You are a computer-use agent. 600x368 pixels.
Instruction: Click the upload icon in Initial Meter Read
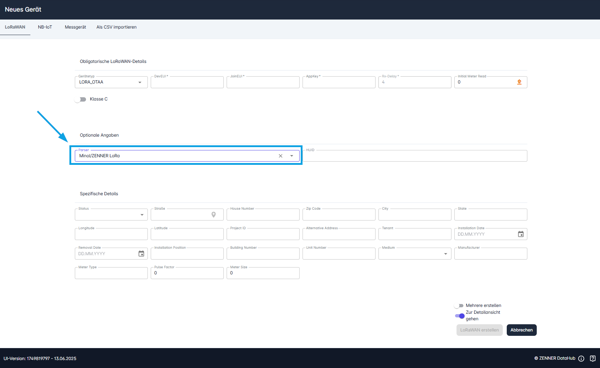click(519, 82)
